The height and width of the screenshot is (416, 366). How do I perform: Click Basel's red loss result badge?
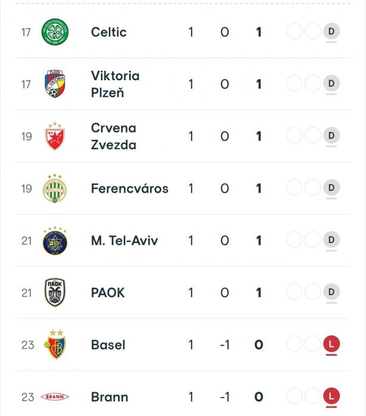tap(331, 344)
